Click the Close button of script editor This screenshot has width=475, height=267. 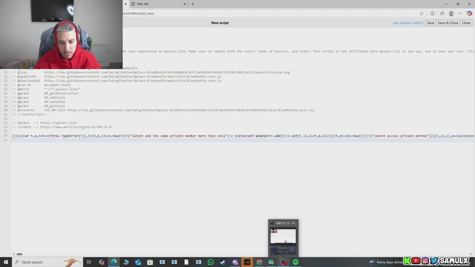click(466, 23)
